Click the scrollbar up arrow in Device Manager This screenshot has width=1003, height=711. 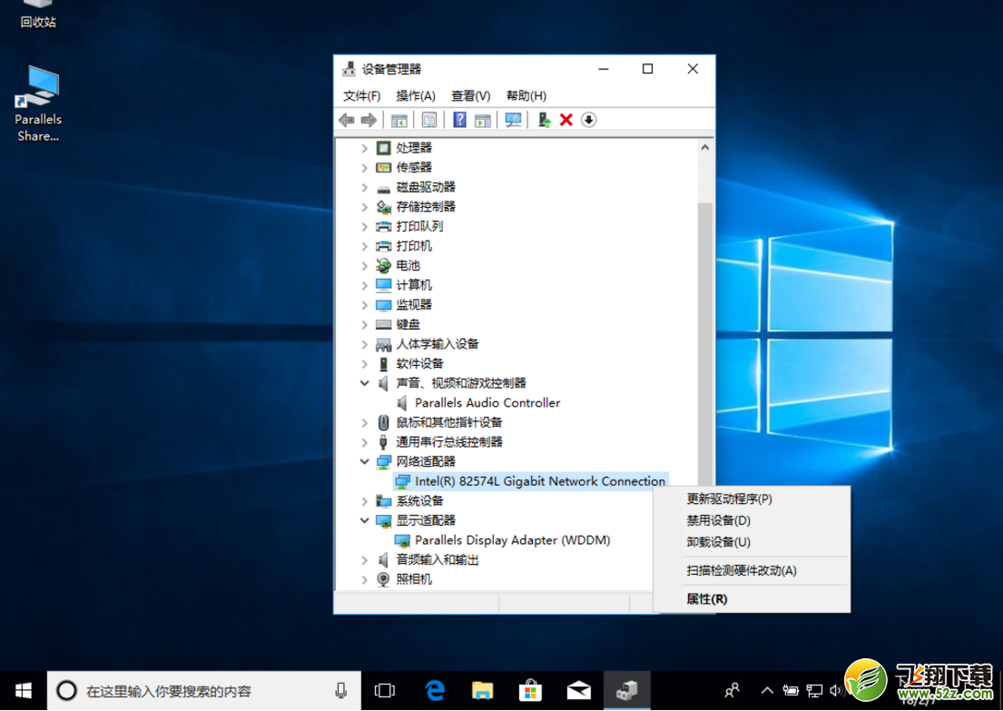pyautogui.click(x=705, y=146)
